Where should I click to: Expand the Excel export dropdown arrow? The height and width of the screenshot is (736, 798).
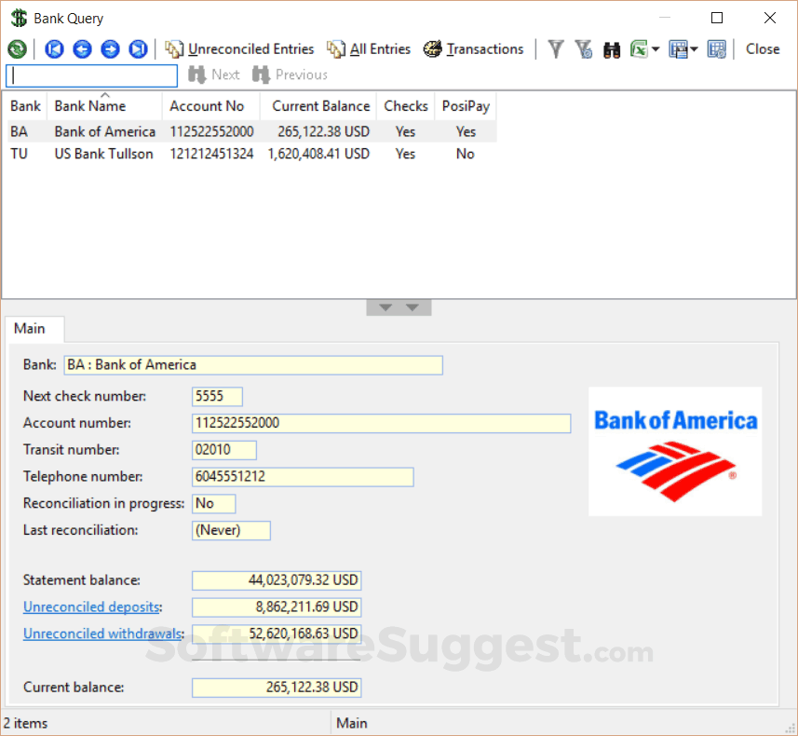[x=656, y=49]
